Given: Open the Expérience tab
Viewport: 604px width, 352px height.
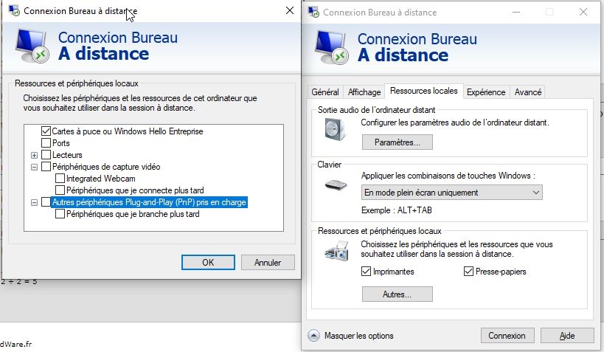Looking at the screenshot, I should pyautogui.click(x=486, y=92).
